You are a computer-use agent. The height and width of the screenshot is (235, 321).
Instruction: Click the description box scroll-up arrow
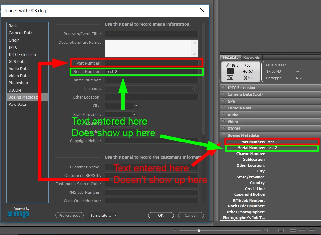(194, 43)
